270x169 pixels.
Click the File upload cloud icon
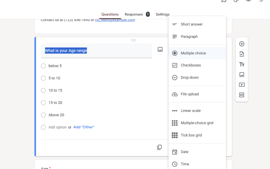pyautogui.click(x=175, y=94)
